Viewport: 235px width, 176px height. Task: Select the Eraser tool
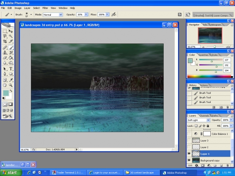click(x=5, y=57)
